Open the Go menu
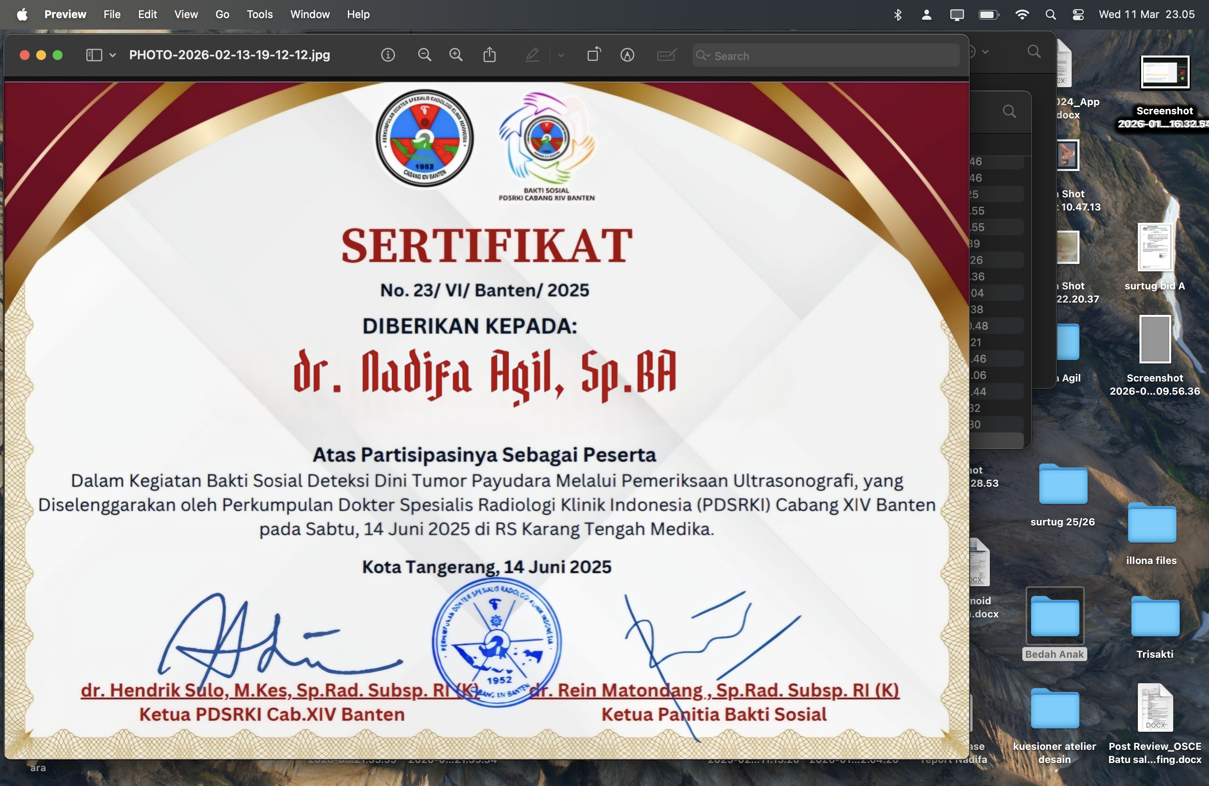 tap(222, 15)
